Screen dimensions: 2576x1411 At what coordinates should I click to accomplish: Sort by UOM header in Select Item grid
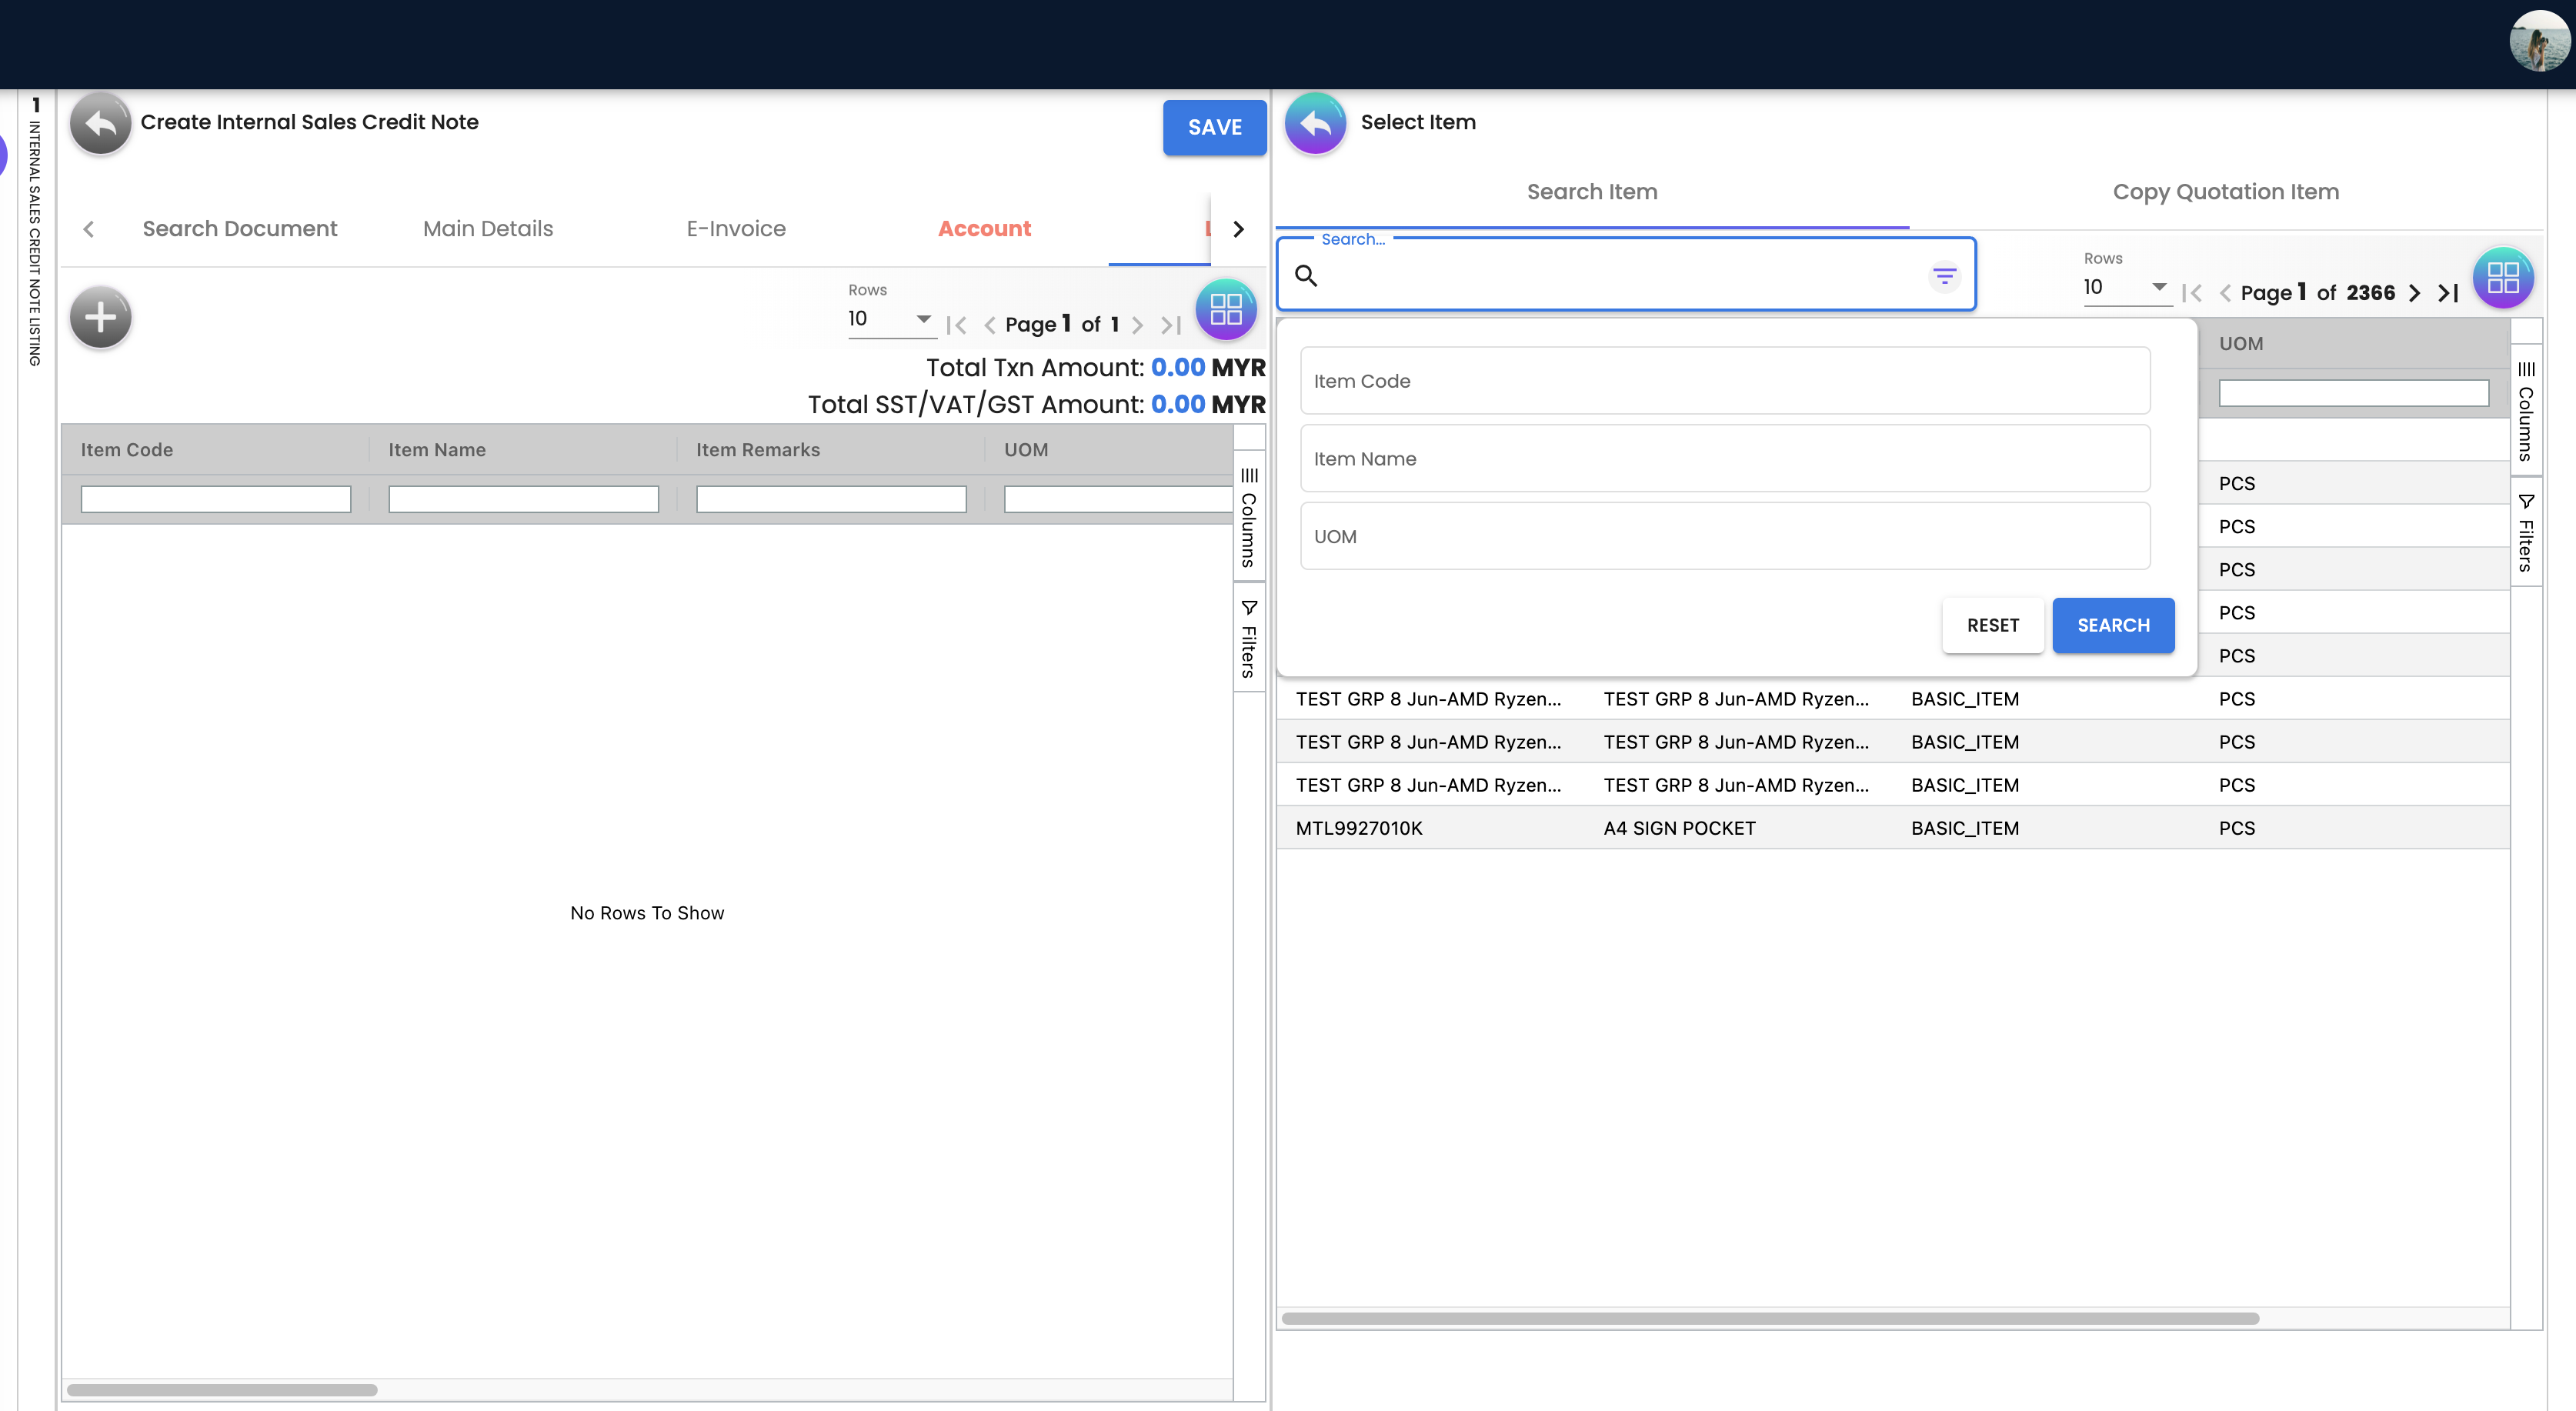(x=2241, y=344)
